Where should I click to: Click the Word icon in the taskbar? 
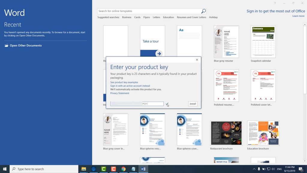pos(143,169)
